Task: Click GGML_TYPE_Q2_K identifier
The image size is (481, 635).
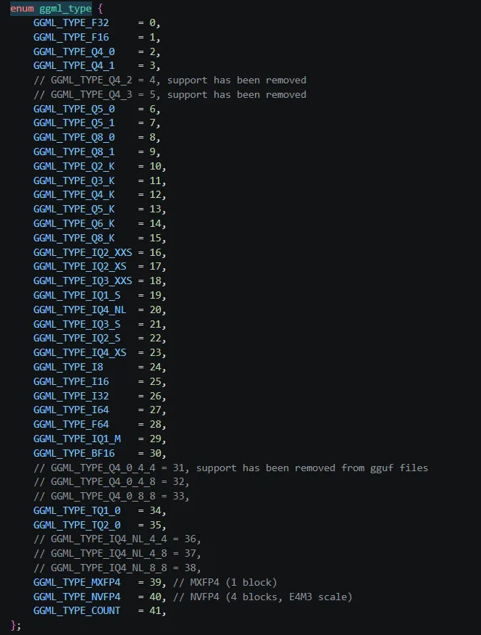Action: (74, 166)
